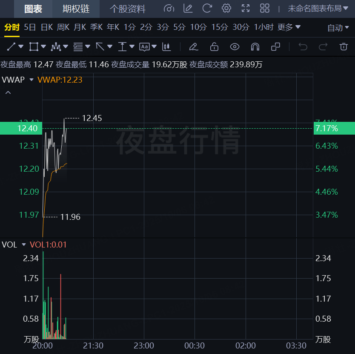Select the 年K timeframe

click(x=113, y=27)
